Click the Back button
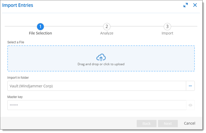The image size is (206, 133). pos(146,124)
